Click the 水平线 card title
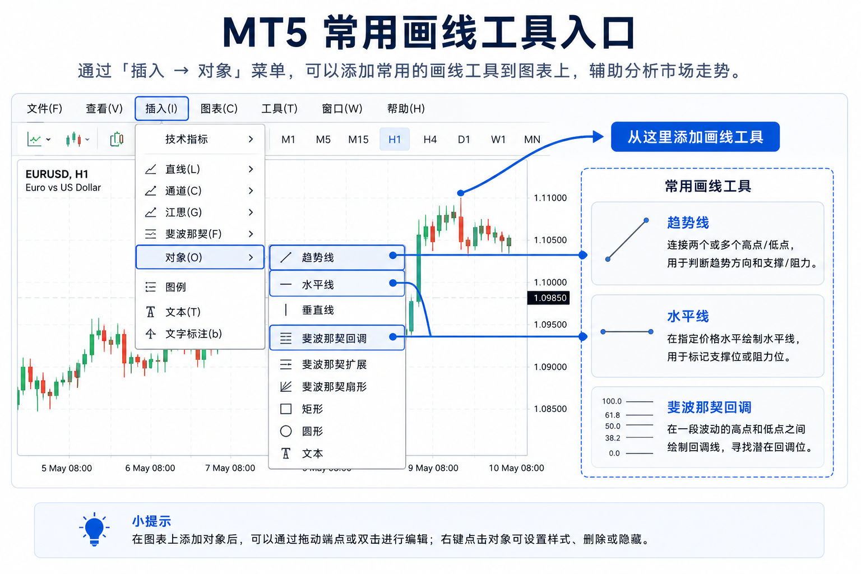Viewport: 861px width, 574px height. click(x=688, y=316)
